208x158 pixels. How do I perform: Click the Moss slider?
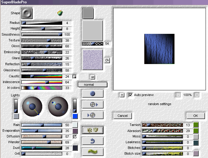[x=162, y=137]
